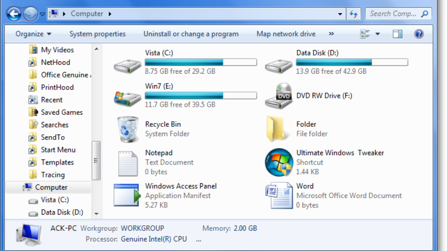Select the Ultimate Windows Tweaker icon

point(279,162)
